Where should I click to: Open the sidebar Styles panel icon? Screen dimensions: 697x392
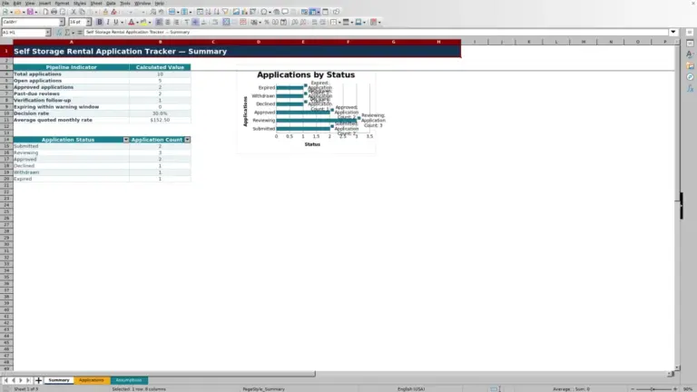click(x=690, y=54)
